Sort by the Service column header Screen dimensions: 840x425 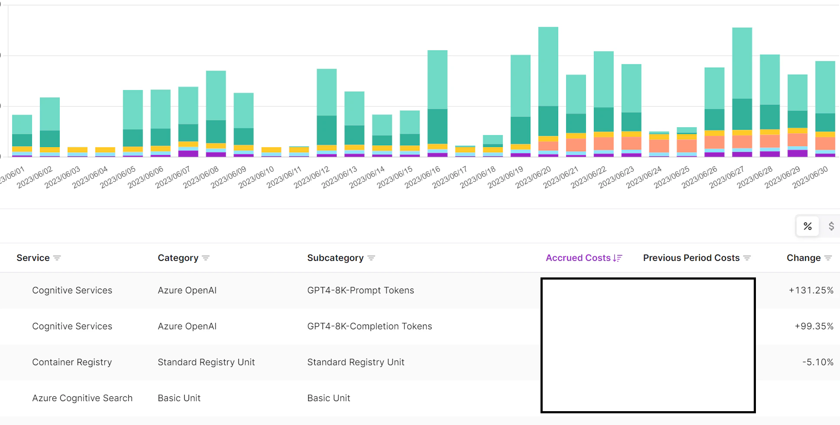point(33,258)
